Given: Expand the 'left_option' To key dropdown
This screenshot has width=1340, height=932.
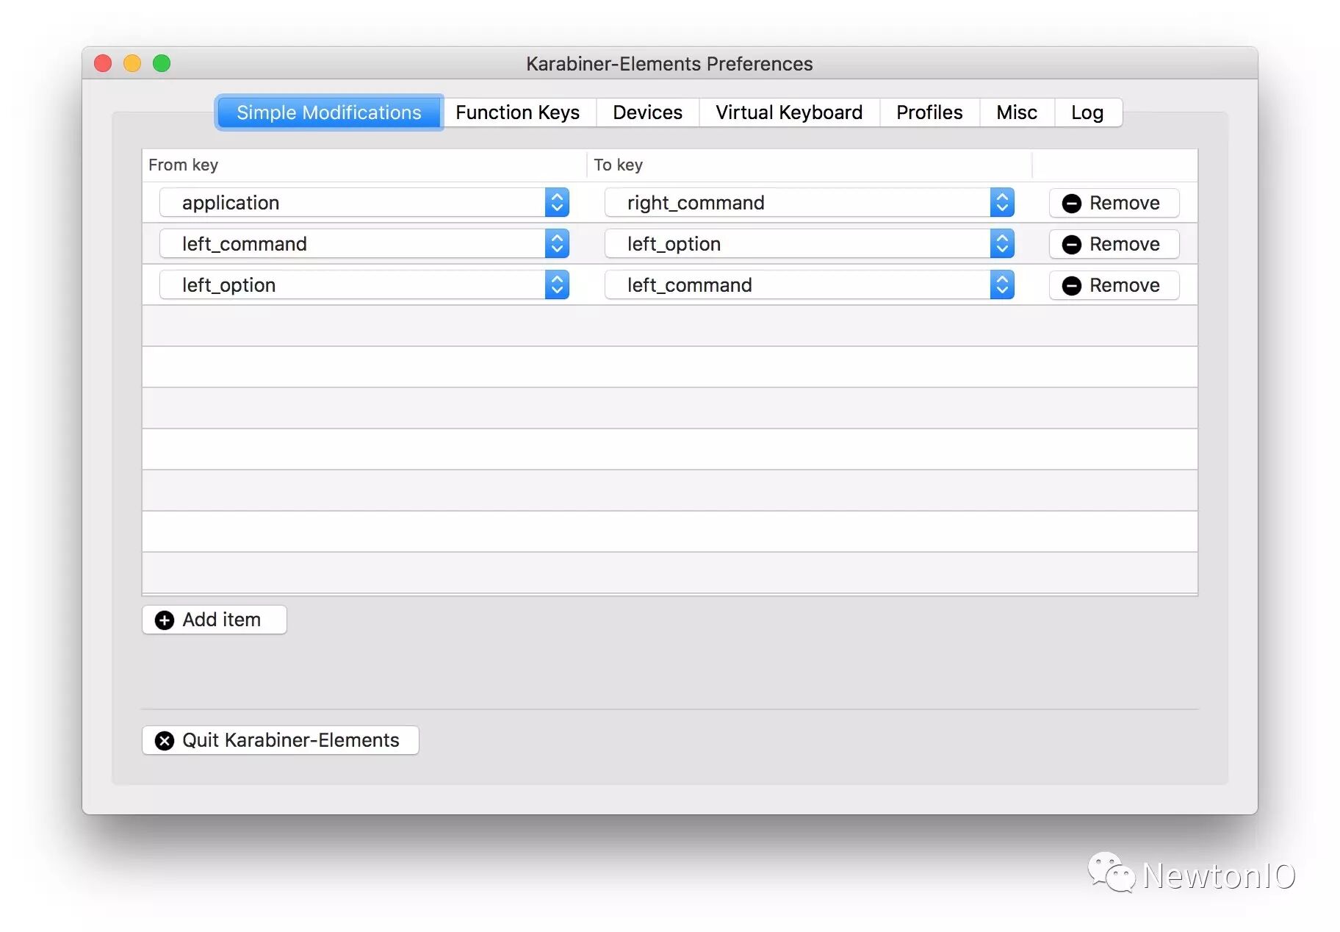Looking at the screenshot, I should 810,244.
